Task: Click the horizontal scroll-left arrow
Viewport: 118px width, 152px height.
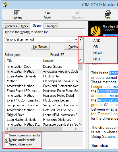Action: pos(7,129)
